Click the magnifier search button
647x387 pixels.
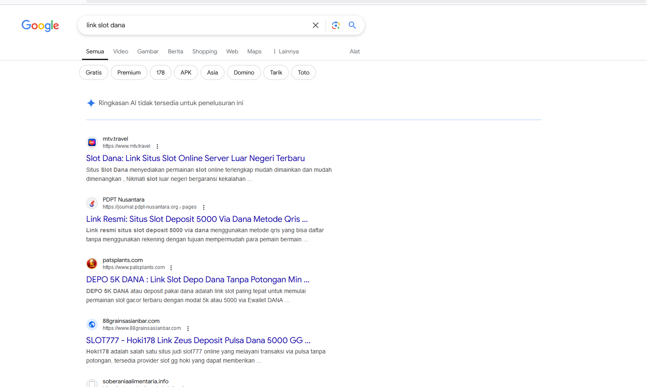pos(352,25)
